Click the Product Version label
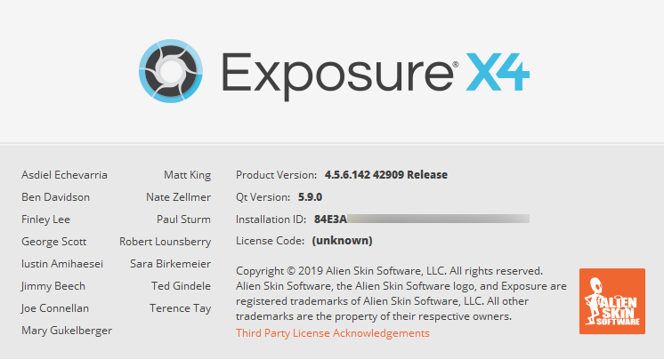The height and width of the screenshot is (359, 664). point(276,175)
